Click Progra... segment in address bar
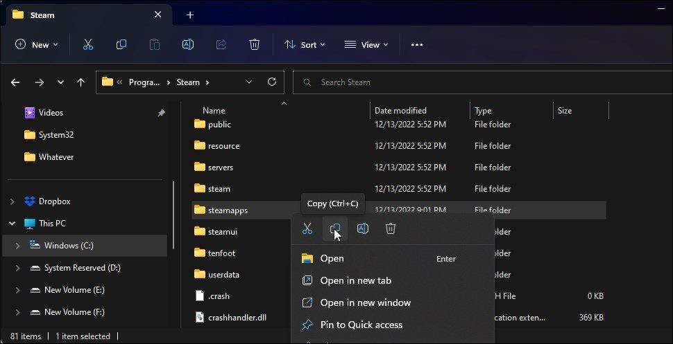 click(144, 82)
